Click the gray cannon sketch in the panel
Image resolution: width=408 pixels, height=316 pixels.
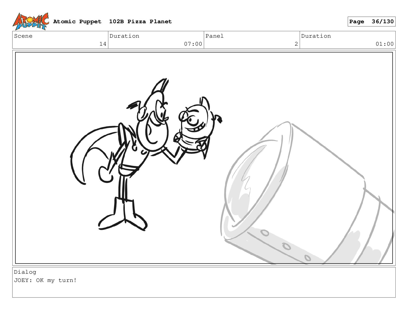pos(307,193)
